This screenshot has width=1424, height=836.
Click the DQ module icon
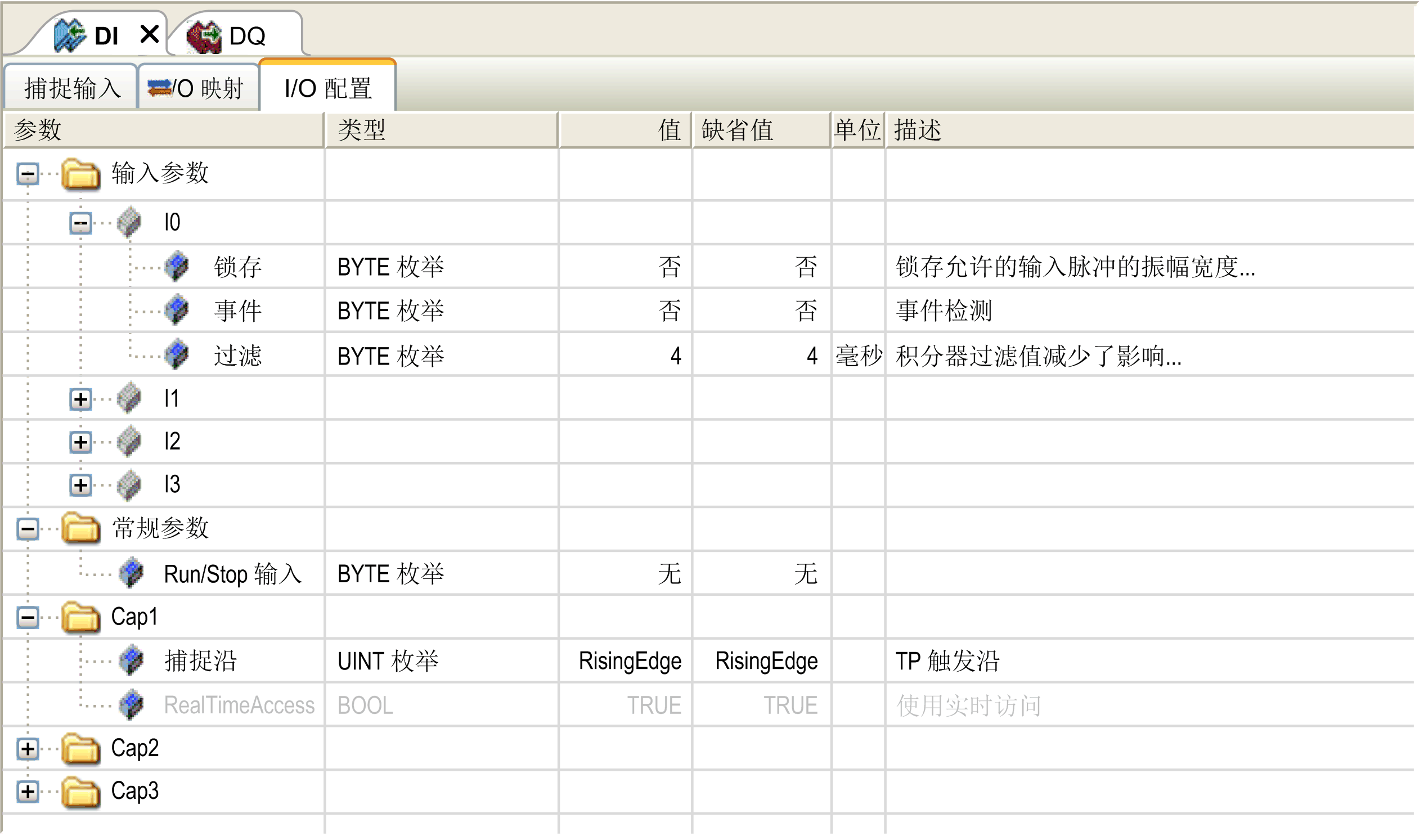coord(205,36)
